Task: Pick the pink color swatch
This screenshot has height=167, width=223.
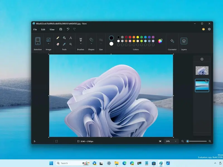Action: pyautogui.click(x=130, y=41)
